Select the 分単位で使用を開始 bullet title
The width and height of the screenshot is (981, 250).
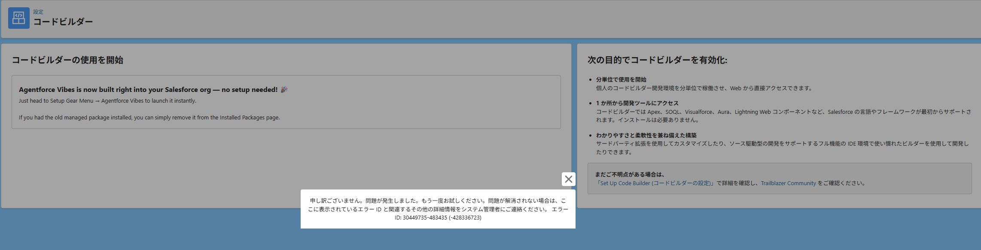[x=621, y=80]
